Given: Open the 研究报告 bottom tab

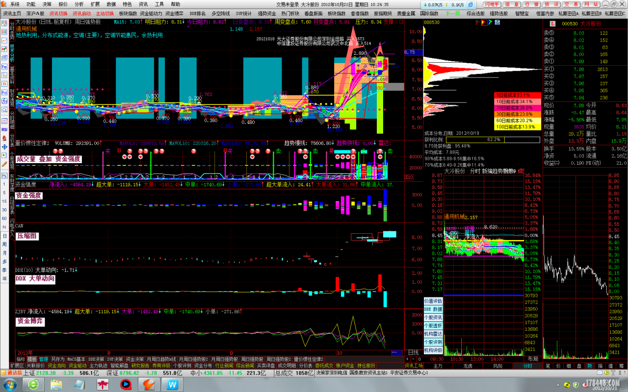Looking at the screenshot, I should tap(140, 366).
